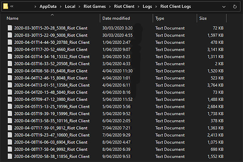This screenshot has width=243, height=162.
Task: Click Text Document type in 378 KB row
Action: (170, 121)
